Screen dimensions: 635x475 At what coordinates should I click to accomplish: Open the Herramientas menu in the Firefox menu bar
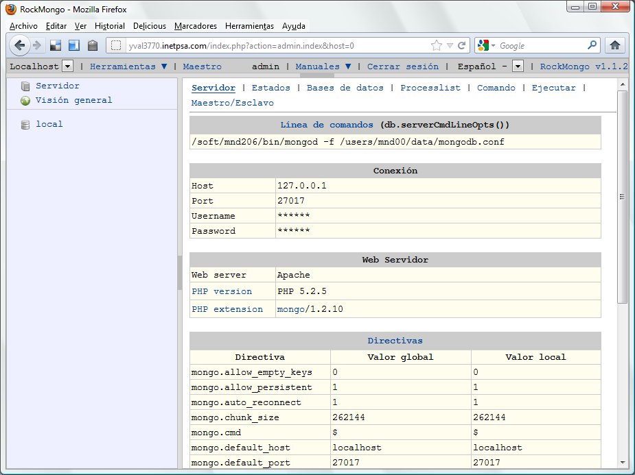pos(249,26)
